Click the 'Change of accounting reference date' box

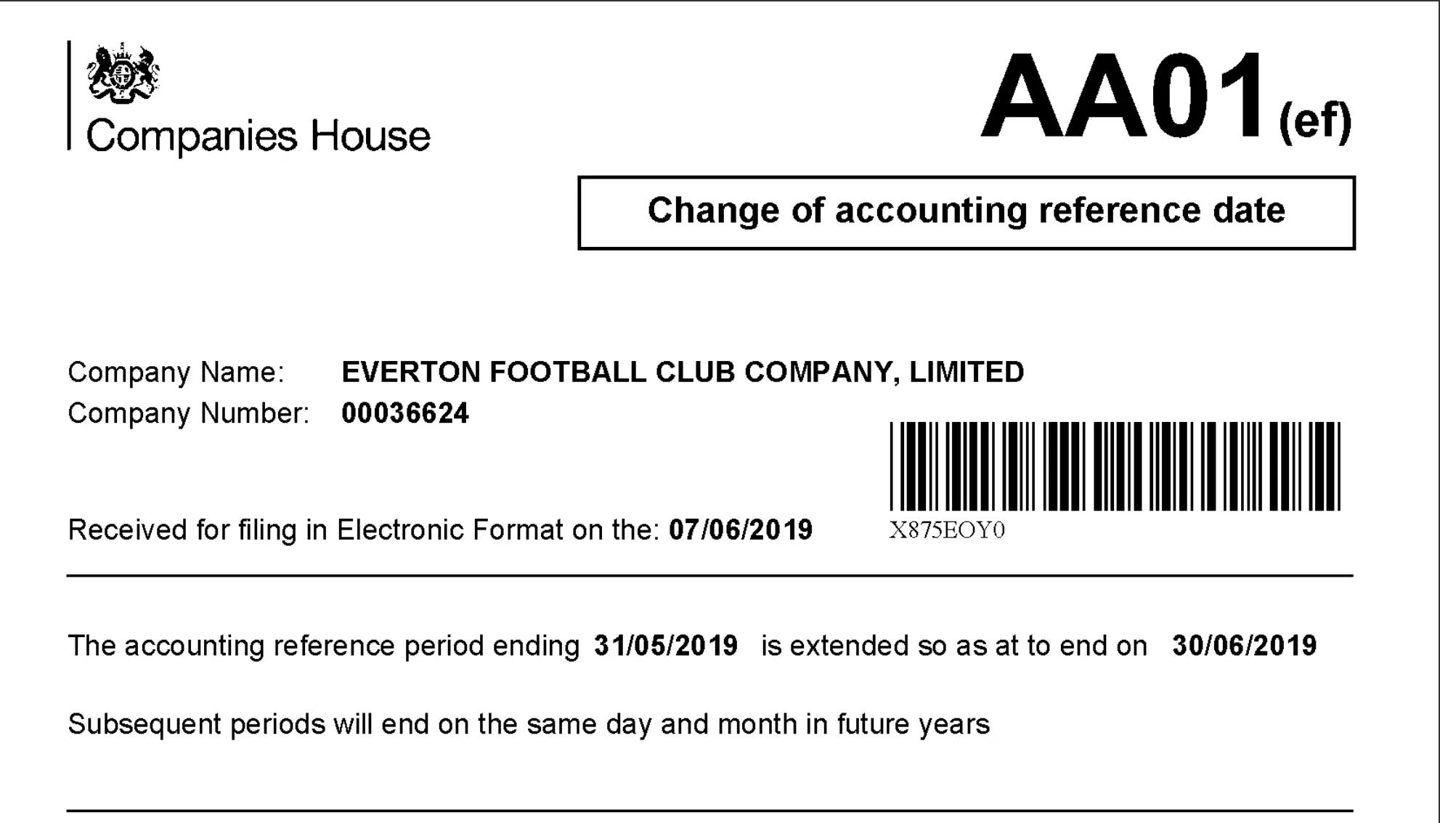(x=966, y=212)
